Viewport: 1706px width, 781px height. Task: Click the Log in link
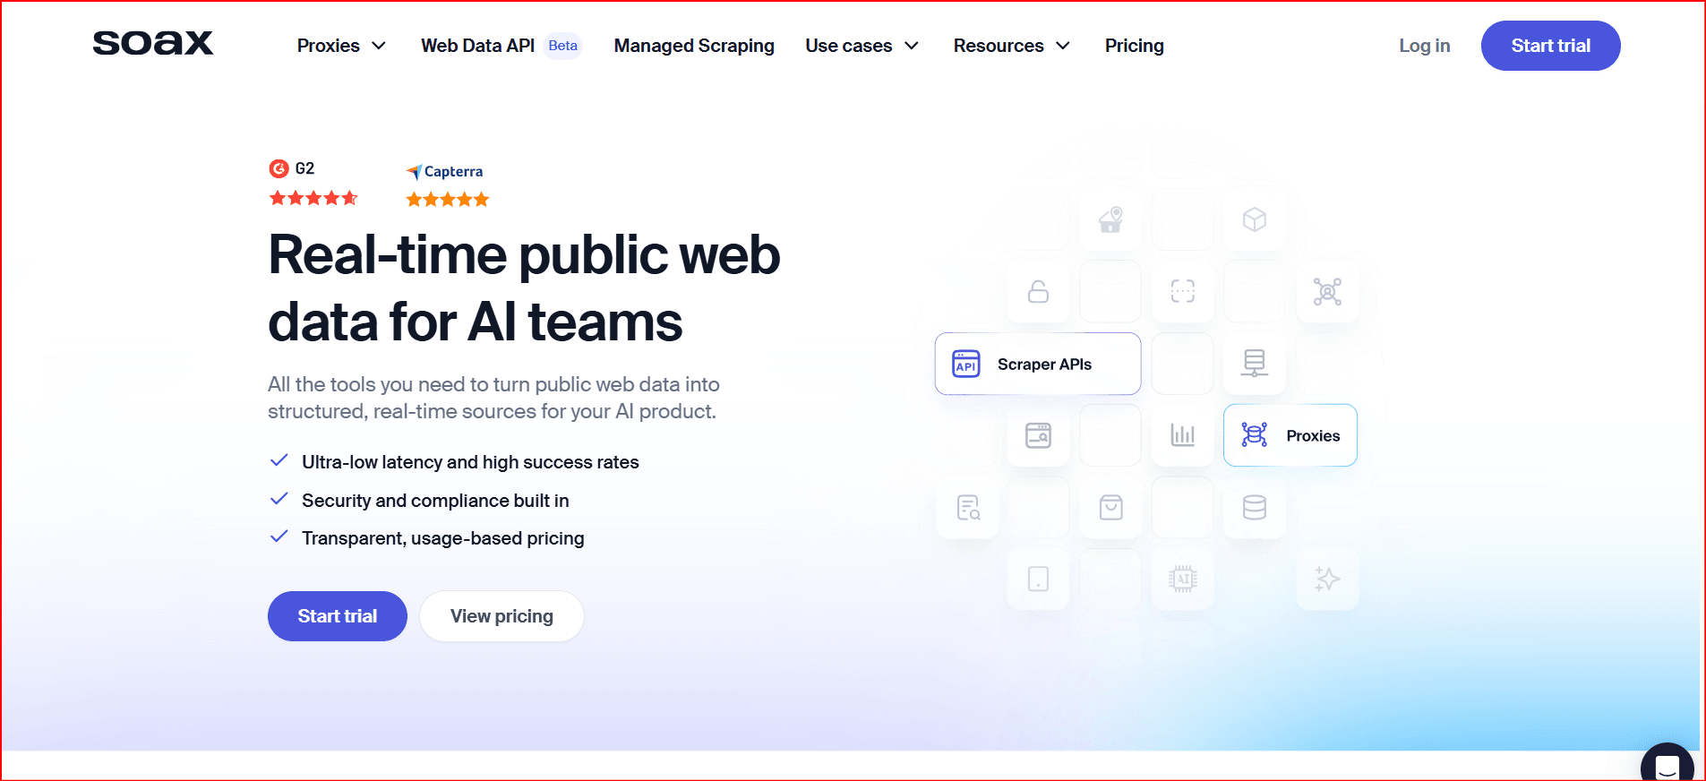(1424, 46)
